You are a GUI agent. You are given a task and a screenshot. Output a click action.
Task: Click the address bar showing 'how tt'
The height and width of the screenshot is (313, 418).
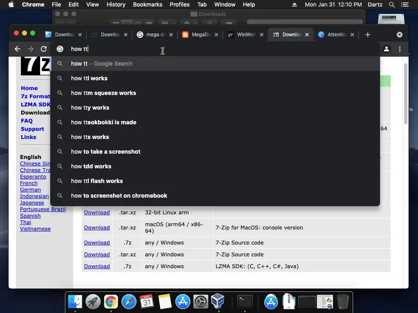(215, 49)
